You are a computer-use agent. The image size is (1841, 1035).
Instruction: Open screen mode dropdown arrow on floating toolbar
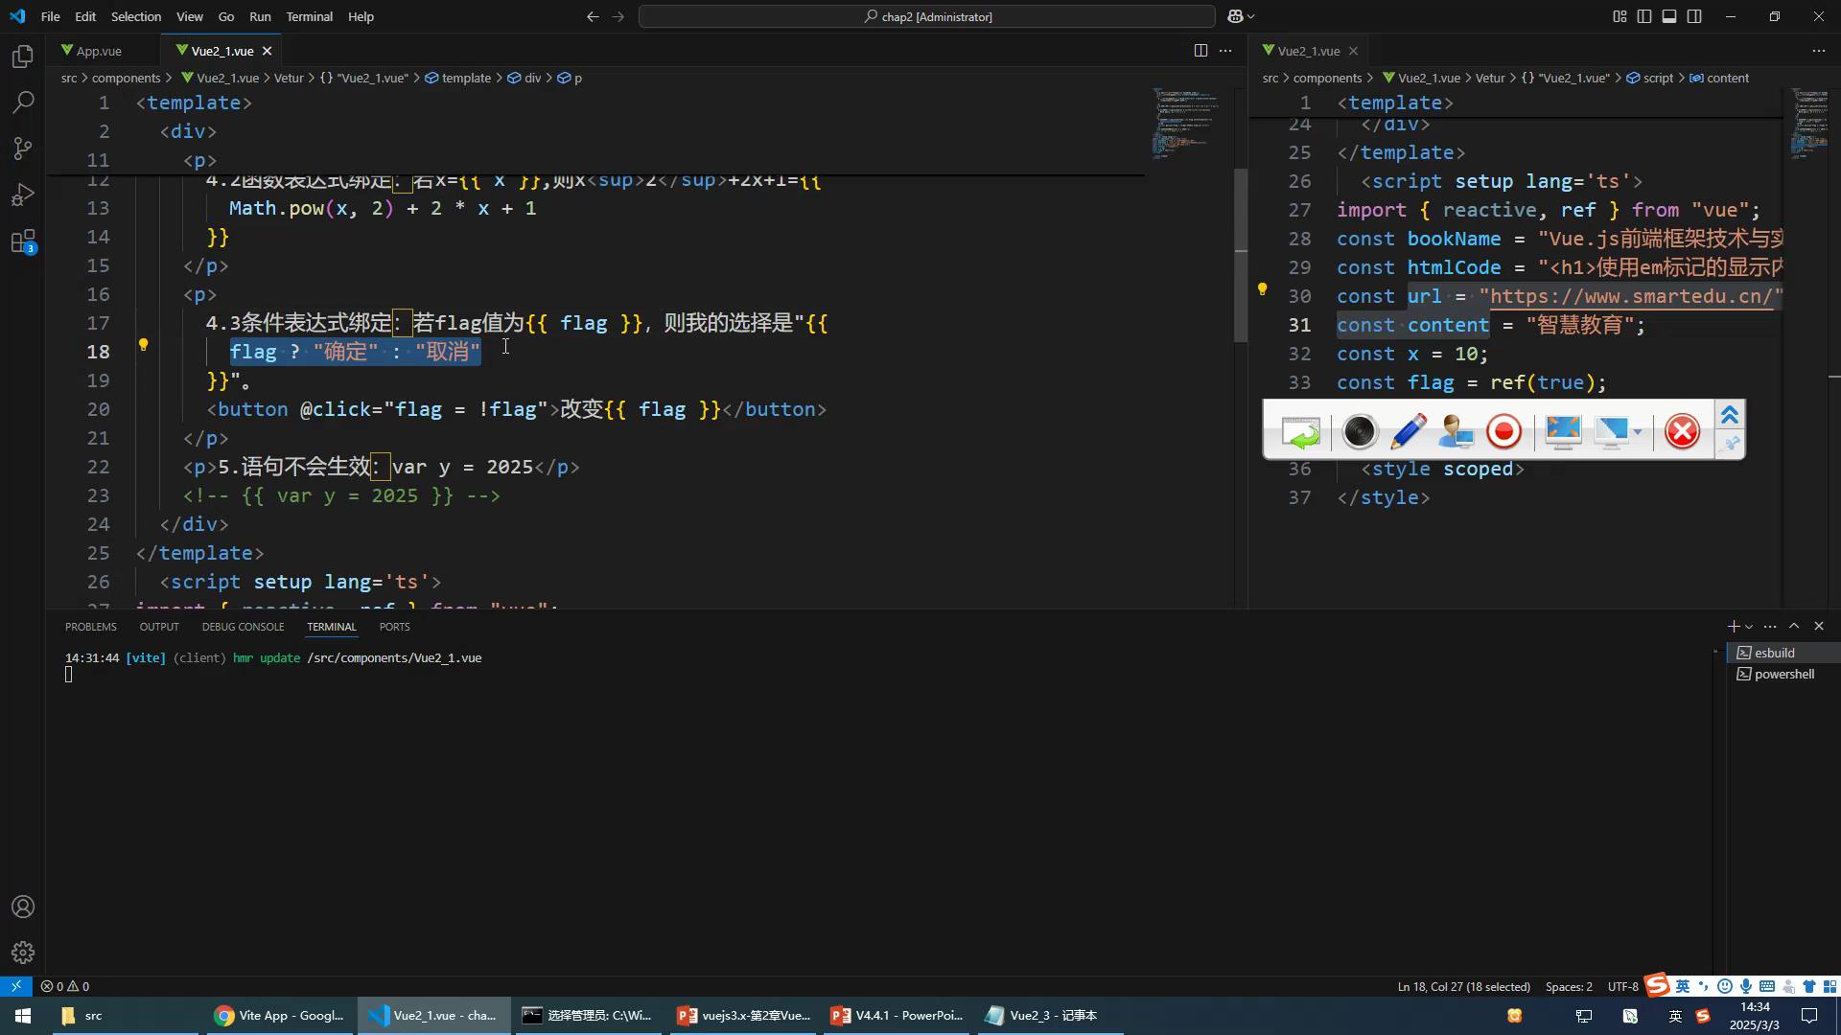(x=1638, y=432)
